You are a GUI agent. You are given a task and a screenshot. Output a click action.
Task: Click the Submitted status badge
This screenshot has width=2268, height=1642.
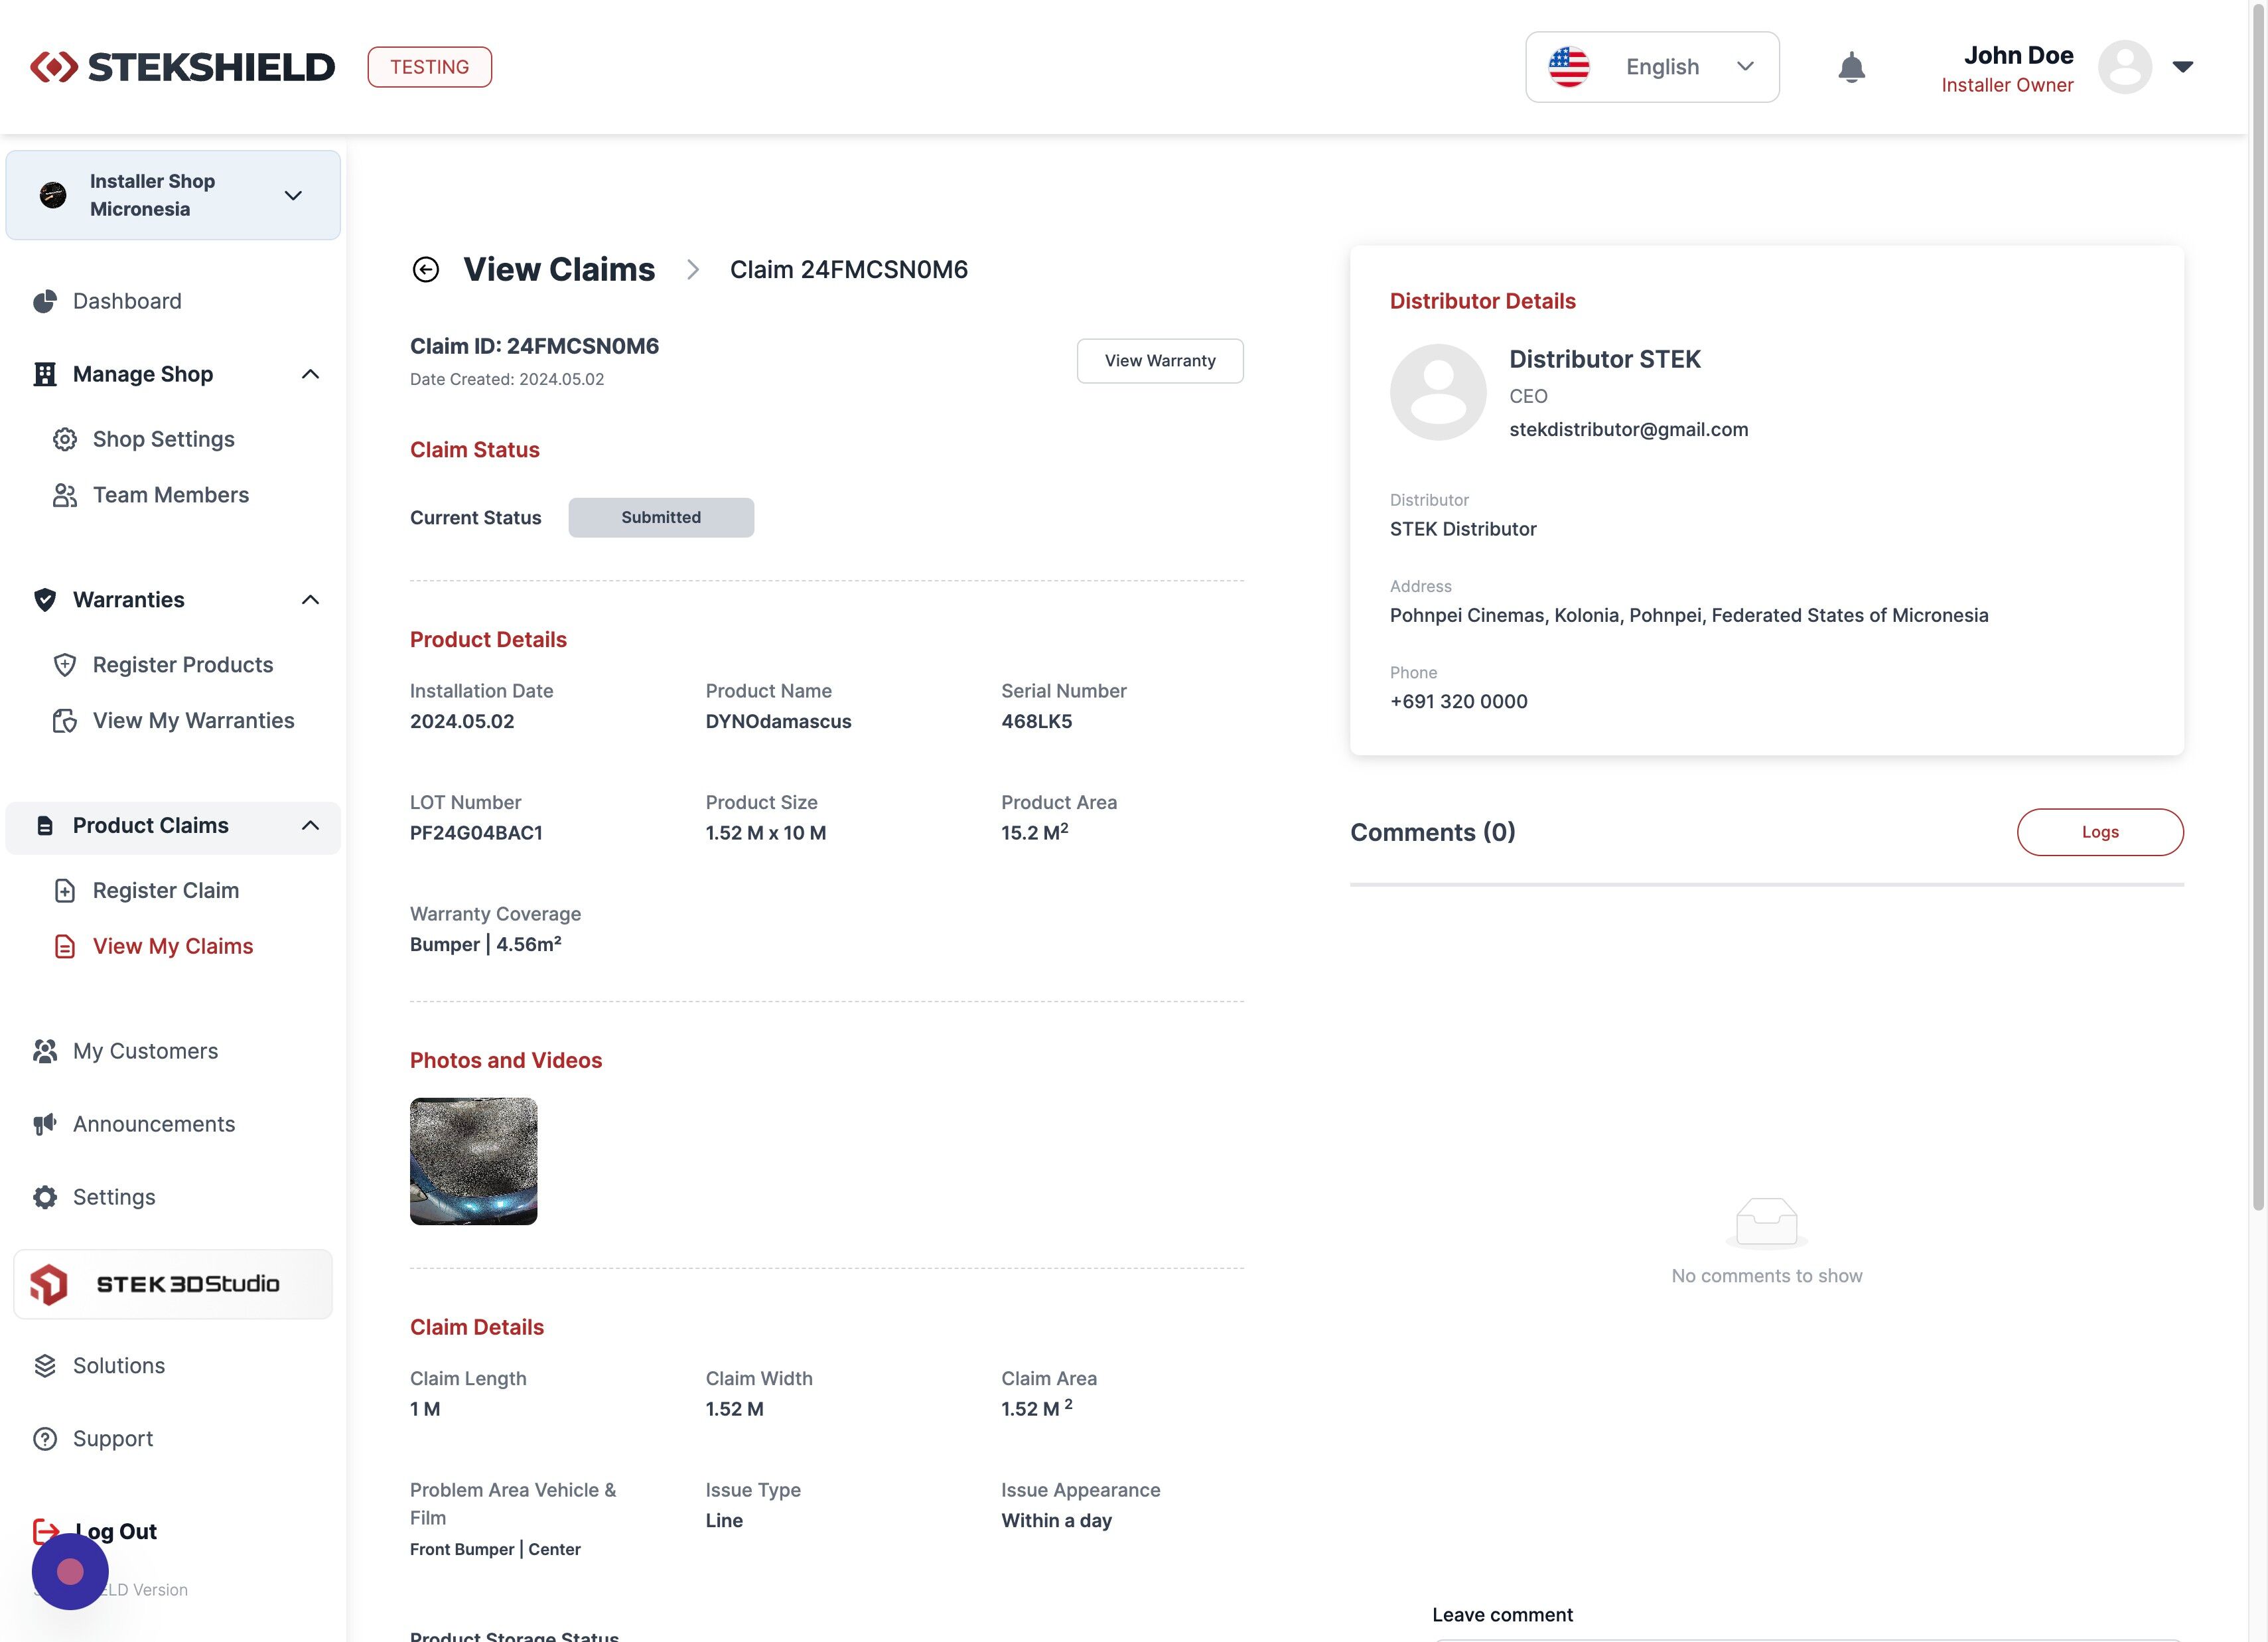pos(661,518)
